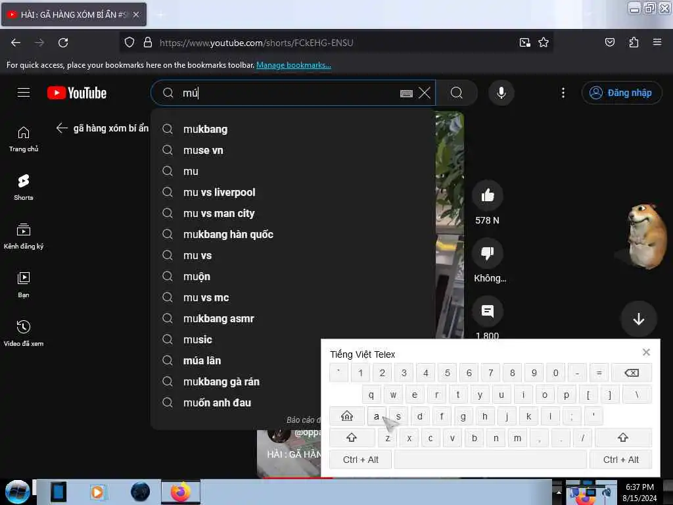Image resolution: width=673 pixels, height=505 pixels.
Task: Choose the "mu vs mc" suggestion
Action: coord(292,298)
